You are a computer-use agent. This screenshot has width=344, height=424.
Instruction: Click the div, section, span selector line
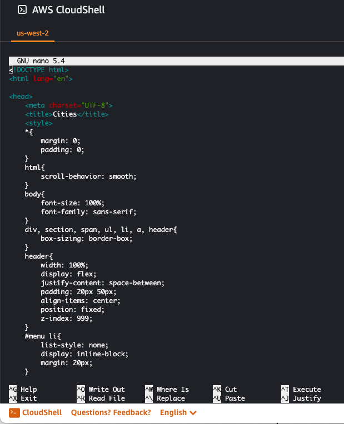coord(101,230)
